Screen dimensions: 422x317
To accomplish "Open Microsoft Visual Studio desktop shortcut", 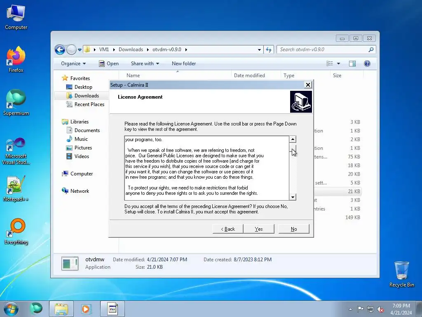I will coord(16,151).
